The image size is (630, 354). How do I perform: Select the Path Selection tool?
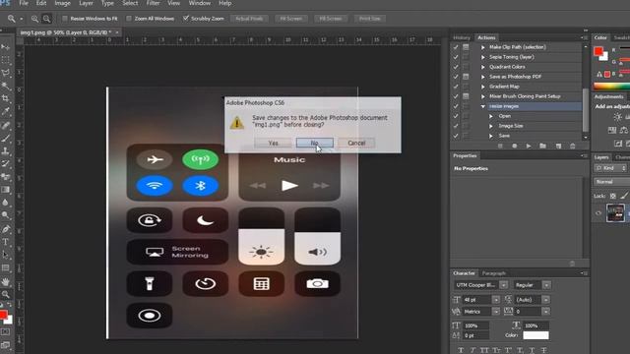click(5, 255)
